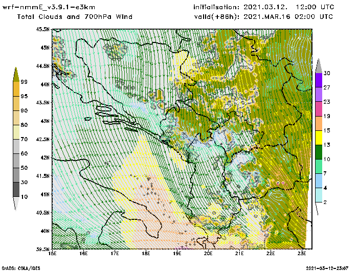Click the model title wrf-nmmE_v3.9.1-e3km
Image resolution: width=358 pixels, height=271 pixels.
pos(49,7)
